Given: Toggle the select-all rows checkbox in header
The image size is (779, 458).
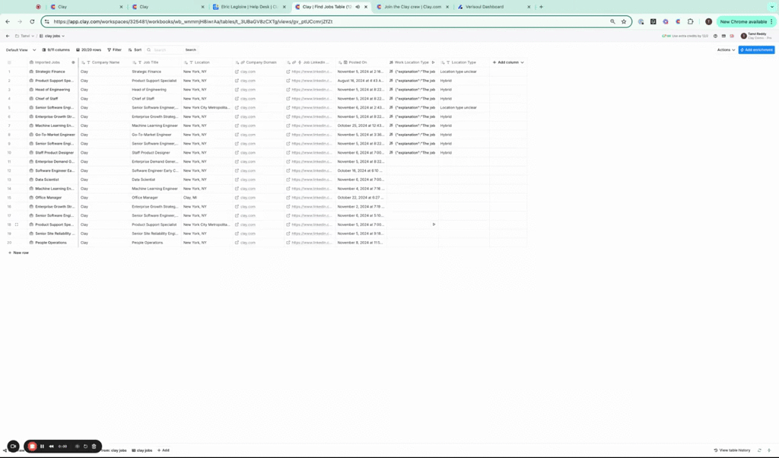Looking at the screenshot, I should click(x=10, y=62).
